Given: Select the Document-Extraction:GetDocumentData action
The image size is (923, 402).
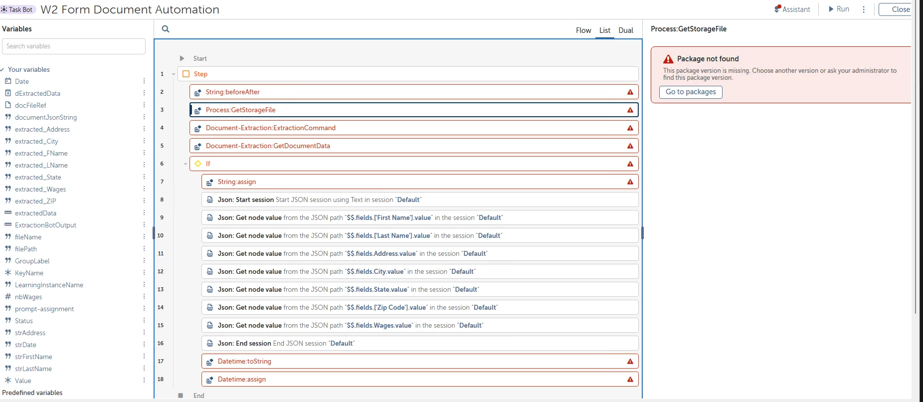Looking at the screenshot, I should pyautogui.click(x=414, y=146).
